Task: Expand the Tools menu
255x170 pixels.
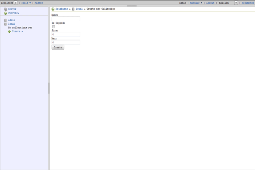Action: (x=26, y=3)
